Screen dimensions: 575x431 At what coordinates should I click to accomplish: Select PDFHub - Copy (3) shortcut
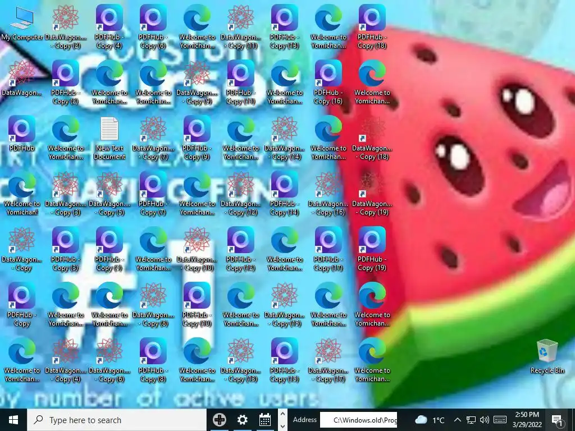(x=66, y=250)
